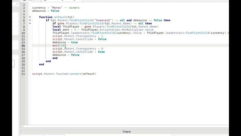Click local amnt on line 9
The height and width of the screenshot is (136, 241).
tap(61, 30)
